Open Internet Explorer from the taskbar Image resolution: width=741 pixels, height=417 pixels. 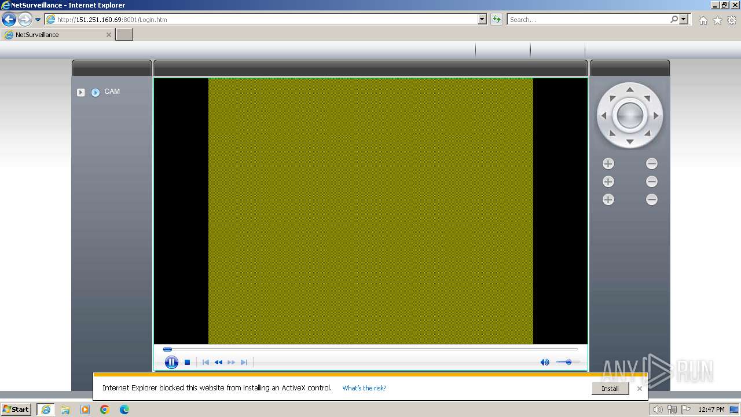pos(46,409)
